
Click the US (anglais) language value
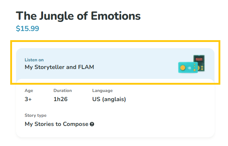click(x=109, y=99)
